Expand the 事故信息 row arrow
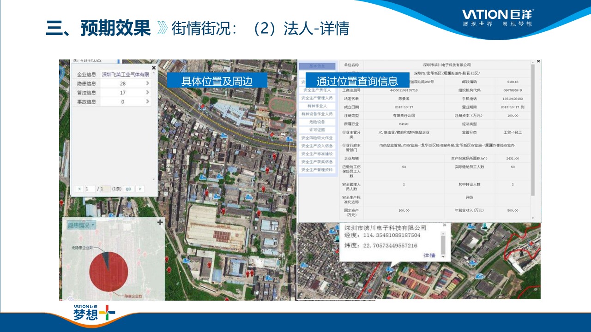The image size is (591, 332). (148, 101)
